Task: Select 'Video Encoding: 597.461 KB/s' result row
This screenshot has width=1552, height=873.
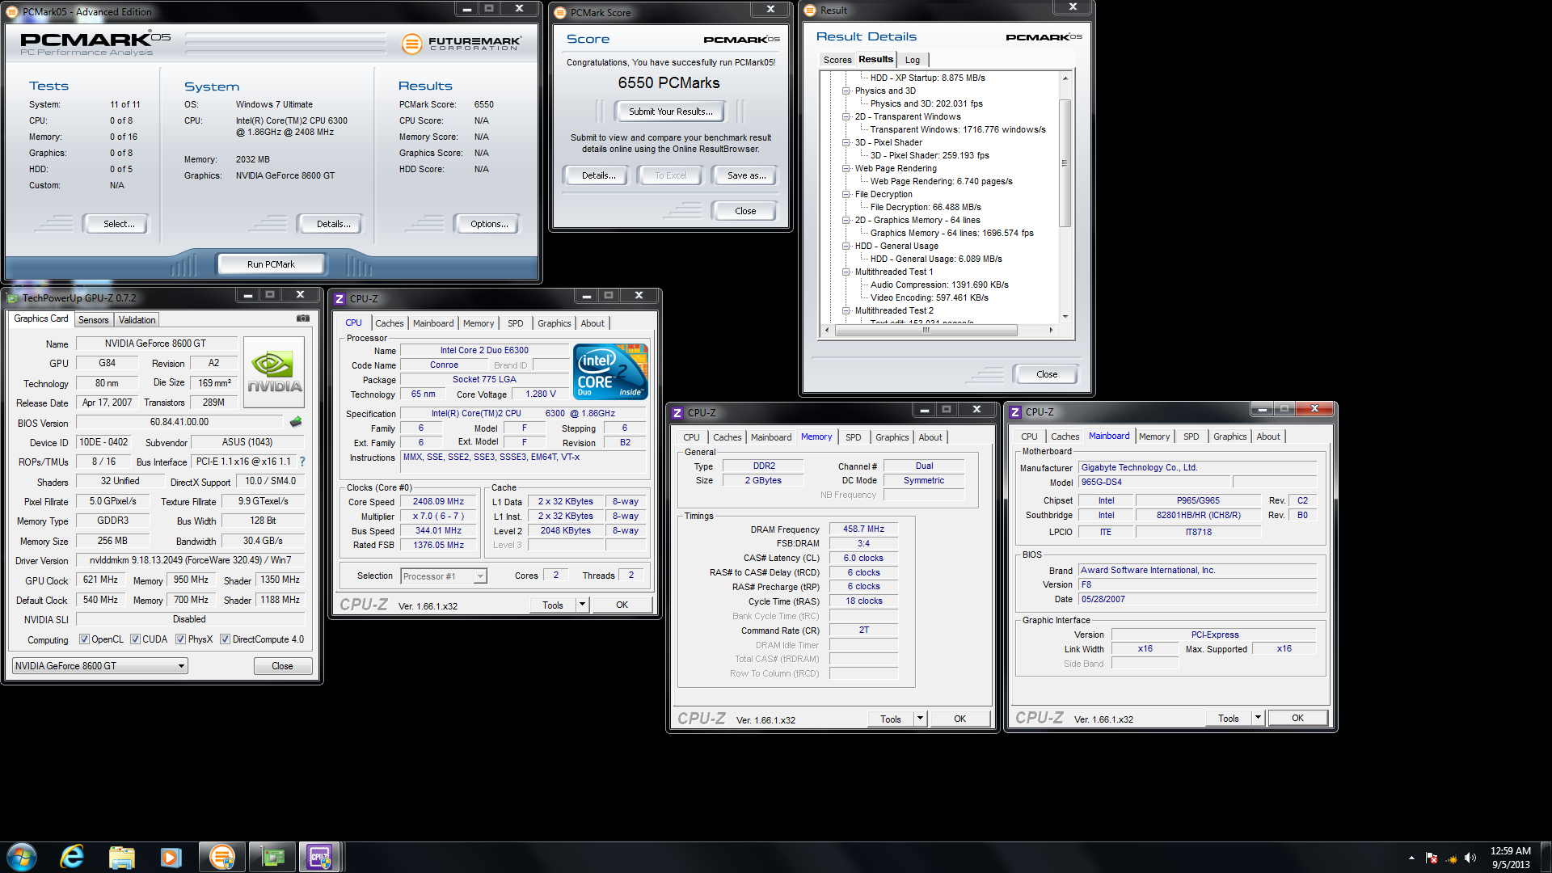Action: click(929, 298)
